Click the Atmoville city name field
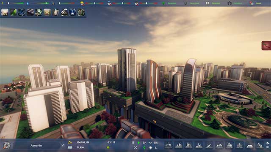This screenshot has height=152, width=271. click(x=36, y=146)
